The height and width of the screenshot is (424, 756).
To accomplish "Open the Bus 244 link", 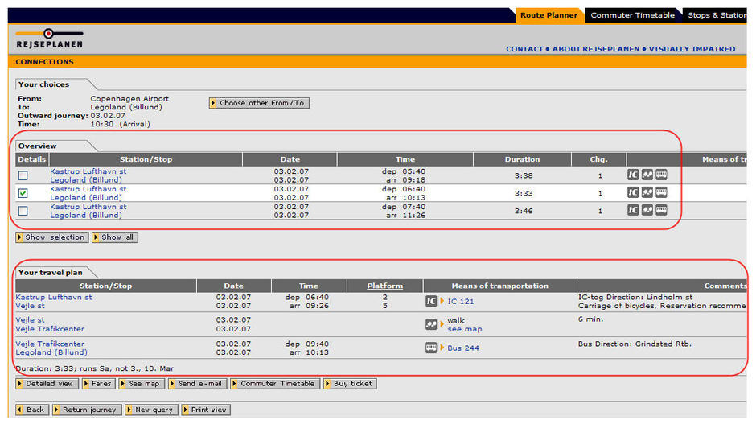I will coord(463,348).
